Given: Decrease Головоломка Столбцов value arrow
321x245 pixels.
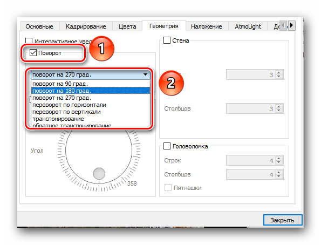Looking at the screenshot, I should click(x=278, y=176).
